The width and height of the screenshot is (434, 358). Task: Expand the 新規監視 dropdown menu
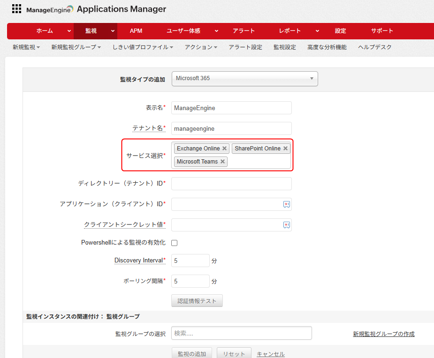(26, 47)
